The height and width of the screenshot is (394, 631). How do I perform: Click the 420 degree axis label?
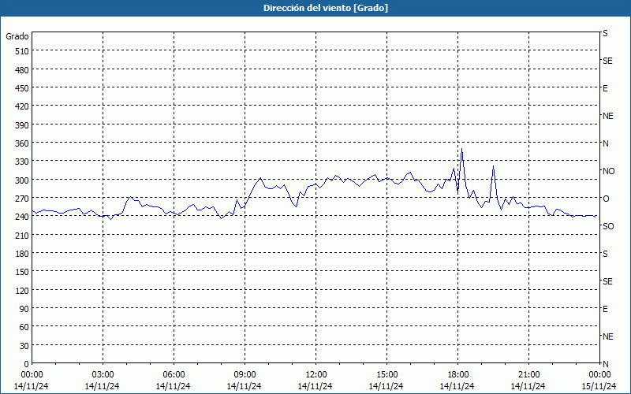pos(22,106)
